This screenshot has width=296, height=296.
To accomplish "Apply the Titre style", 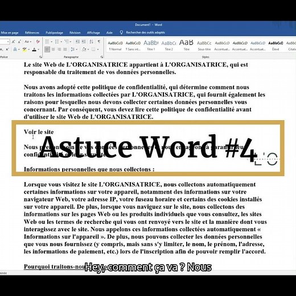I will click(186, 46).
